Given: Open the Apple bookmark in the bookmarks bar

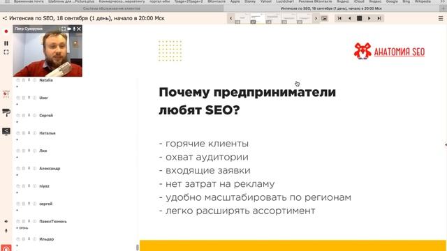Looking at the screenshot, I should click(x=235, y=1).
